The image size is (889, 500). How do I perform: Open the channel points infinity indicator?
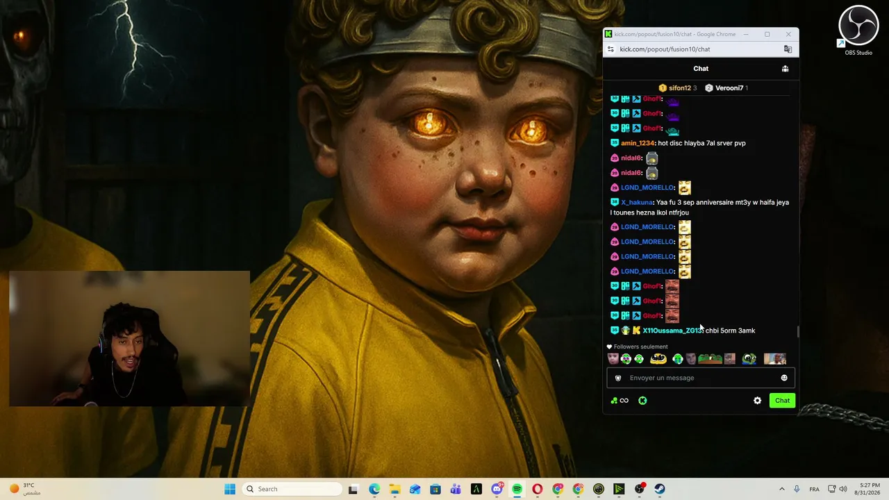(619, 401)
